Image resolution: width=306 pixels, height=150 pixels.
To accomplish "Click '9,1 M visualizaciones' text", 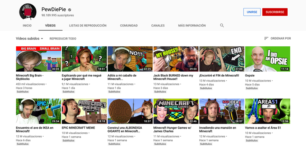I will pyautogui.click(x=75, y=84).
